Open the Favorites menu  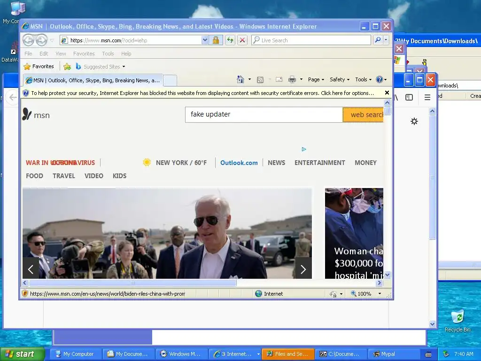point(84,54)
